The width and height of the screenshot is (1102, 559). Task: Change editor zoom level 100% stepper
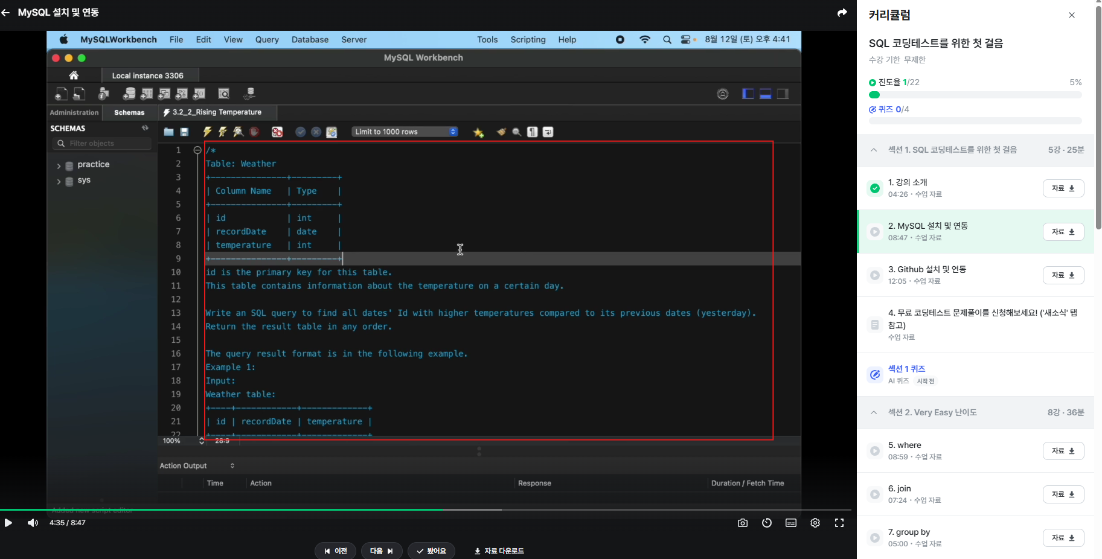(202, 441)
